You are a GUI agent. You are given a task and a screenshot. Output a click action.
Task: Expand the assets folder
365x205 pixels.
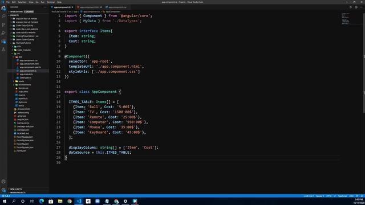(x=21, y=81)
